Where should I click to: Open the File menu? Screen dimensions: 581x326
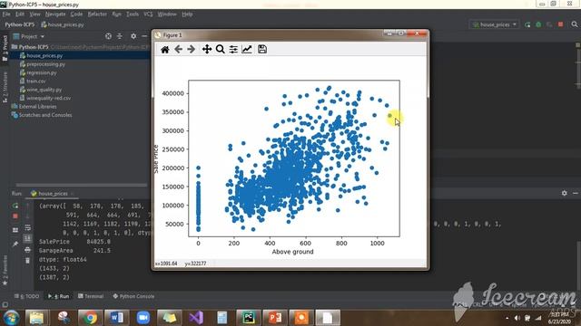pos(6,14)
